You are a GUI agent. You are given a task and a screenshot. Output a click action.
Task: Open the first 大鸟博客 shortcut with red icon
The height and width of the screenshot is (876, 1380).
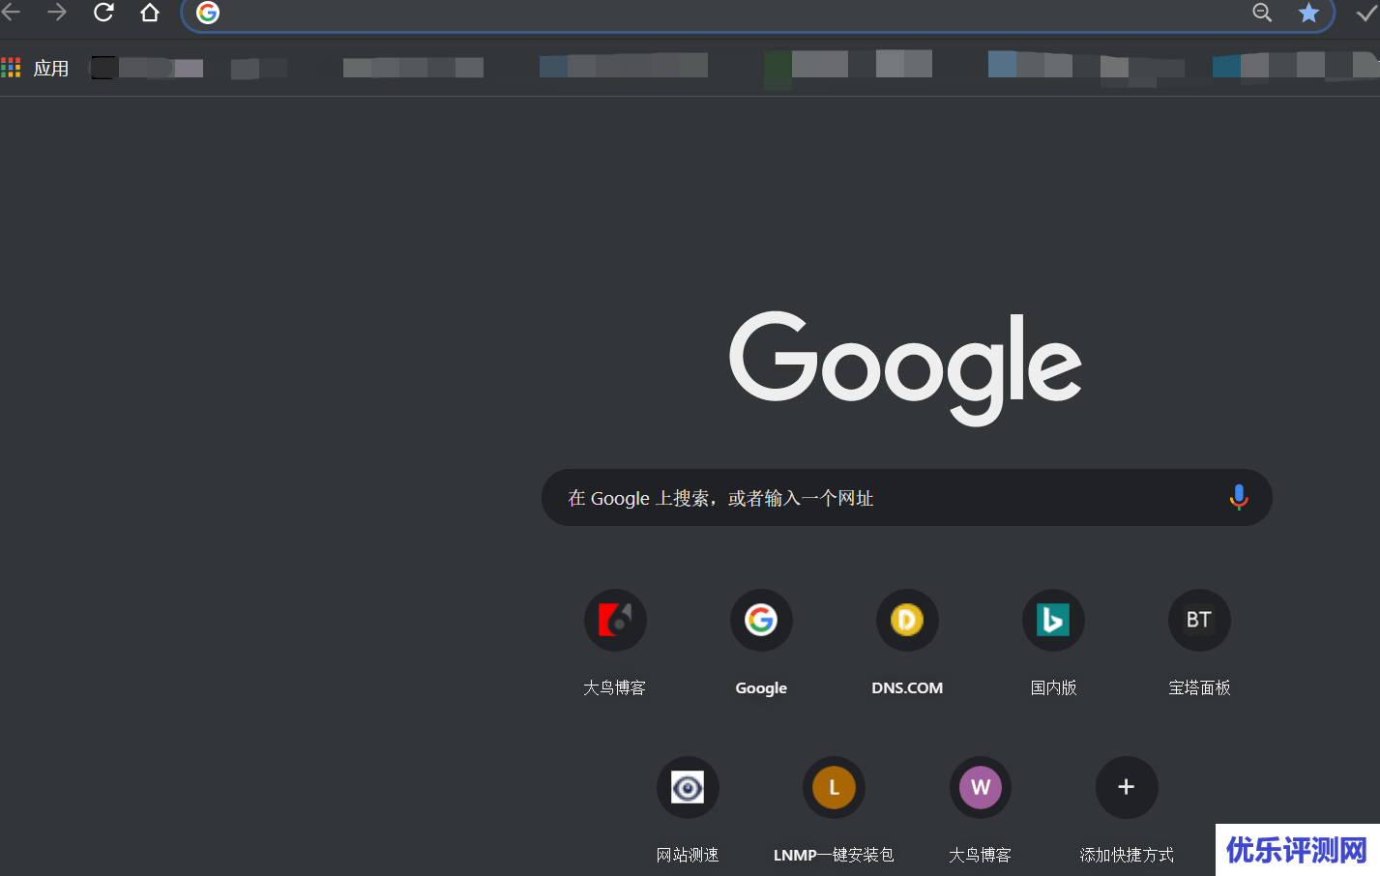click(x=615, y=620)
